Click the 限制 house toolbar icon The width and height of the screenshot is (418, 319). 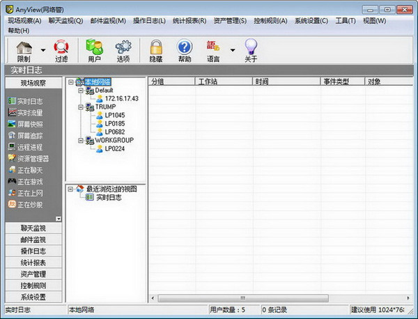24,47
